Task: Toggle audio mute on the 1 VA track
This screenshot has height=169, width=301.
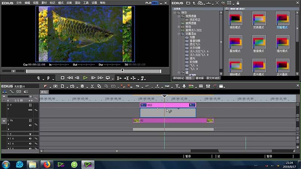Action: click(x=30, y=125)
